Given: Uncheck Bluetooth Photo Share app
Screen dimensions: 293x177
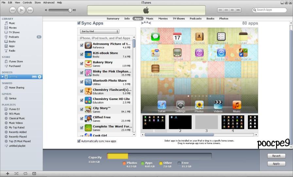Looking at the screenshot, I should 82,82.
